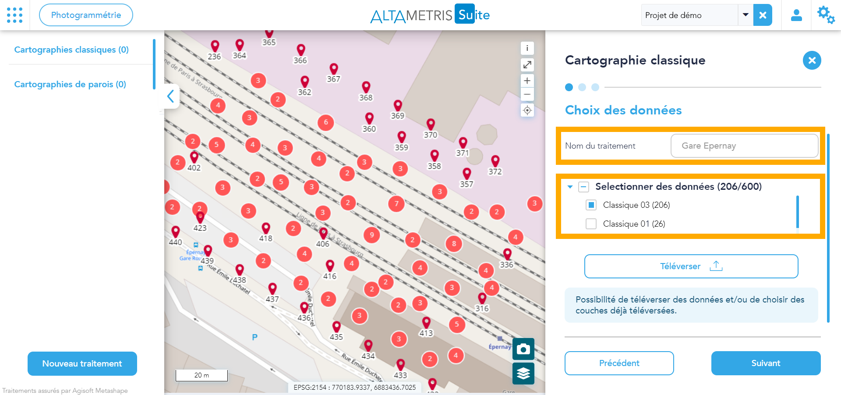Viewport: 841px width, 395px height.
Task: Click the Nom du traitement field
Action: pyautogui.click(x=744, y=146)
